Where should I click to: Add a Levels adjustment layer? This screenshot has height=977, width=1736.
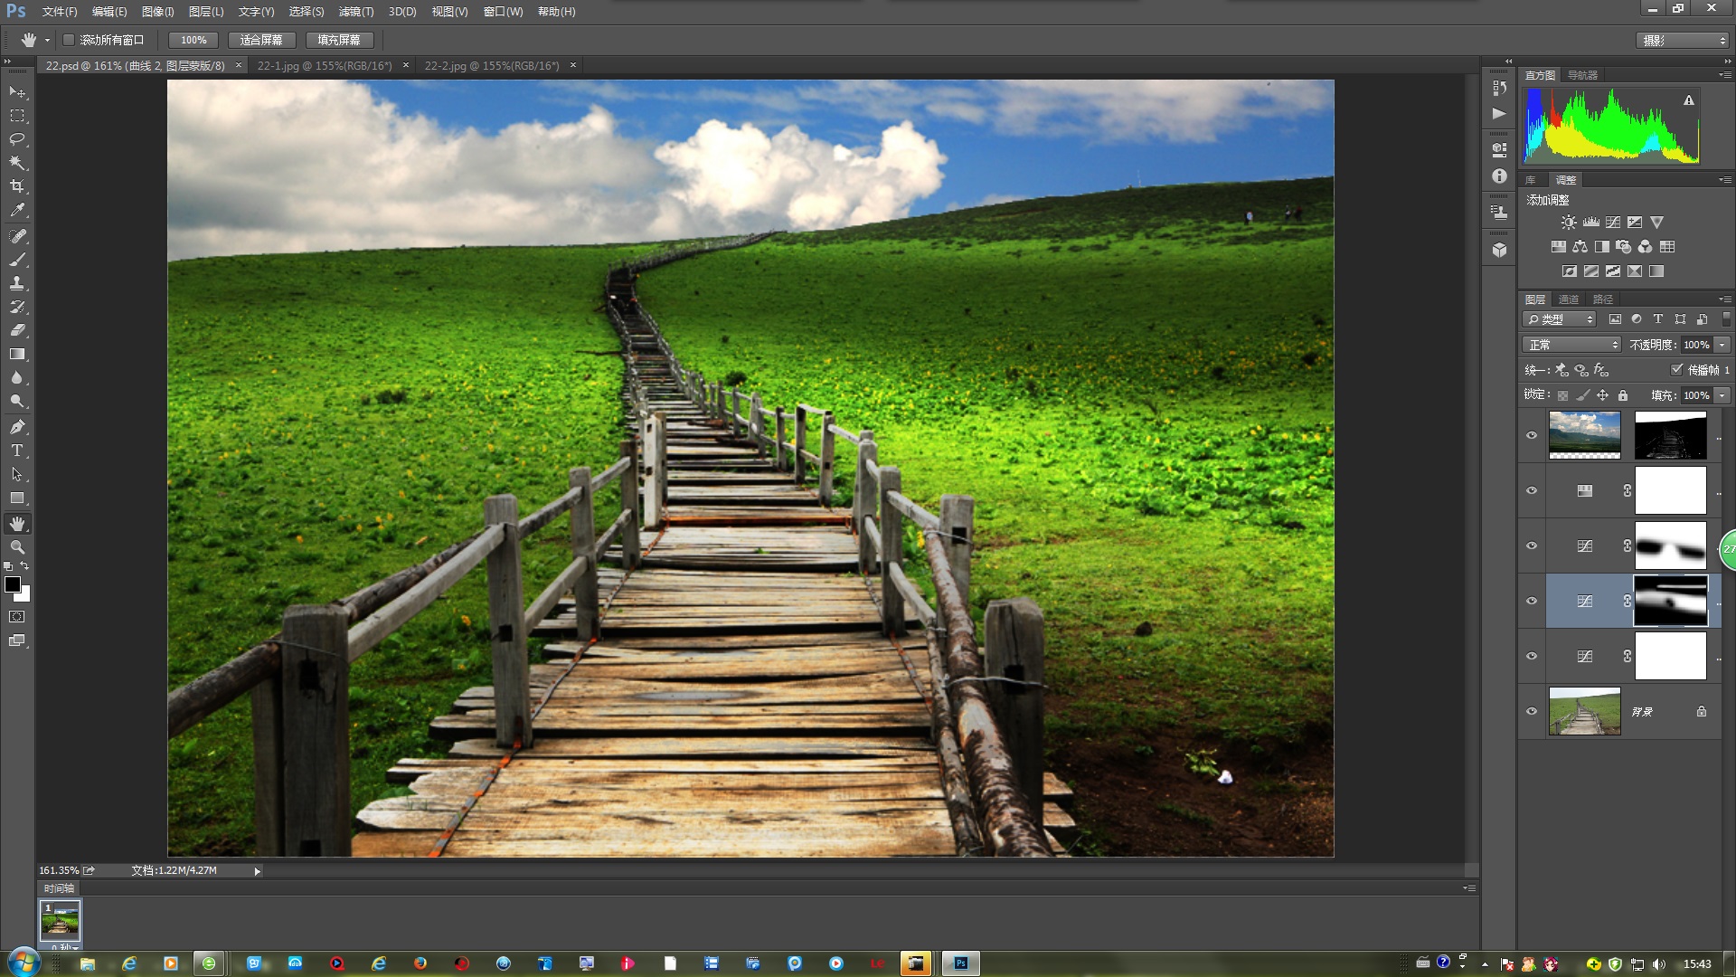tap(1590, 223)
